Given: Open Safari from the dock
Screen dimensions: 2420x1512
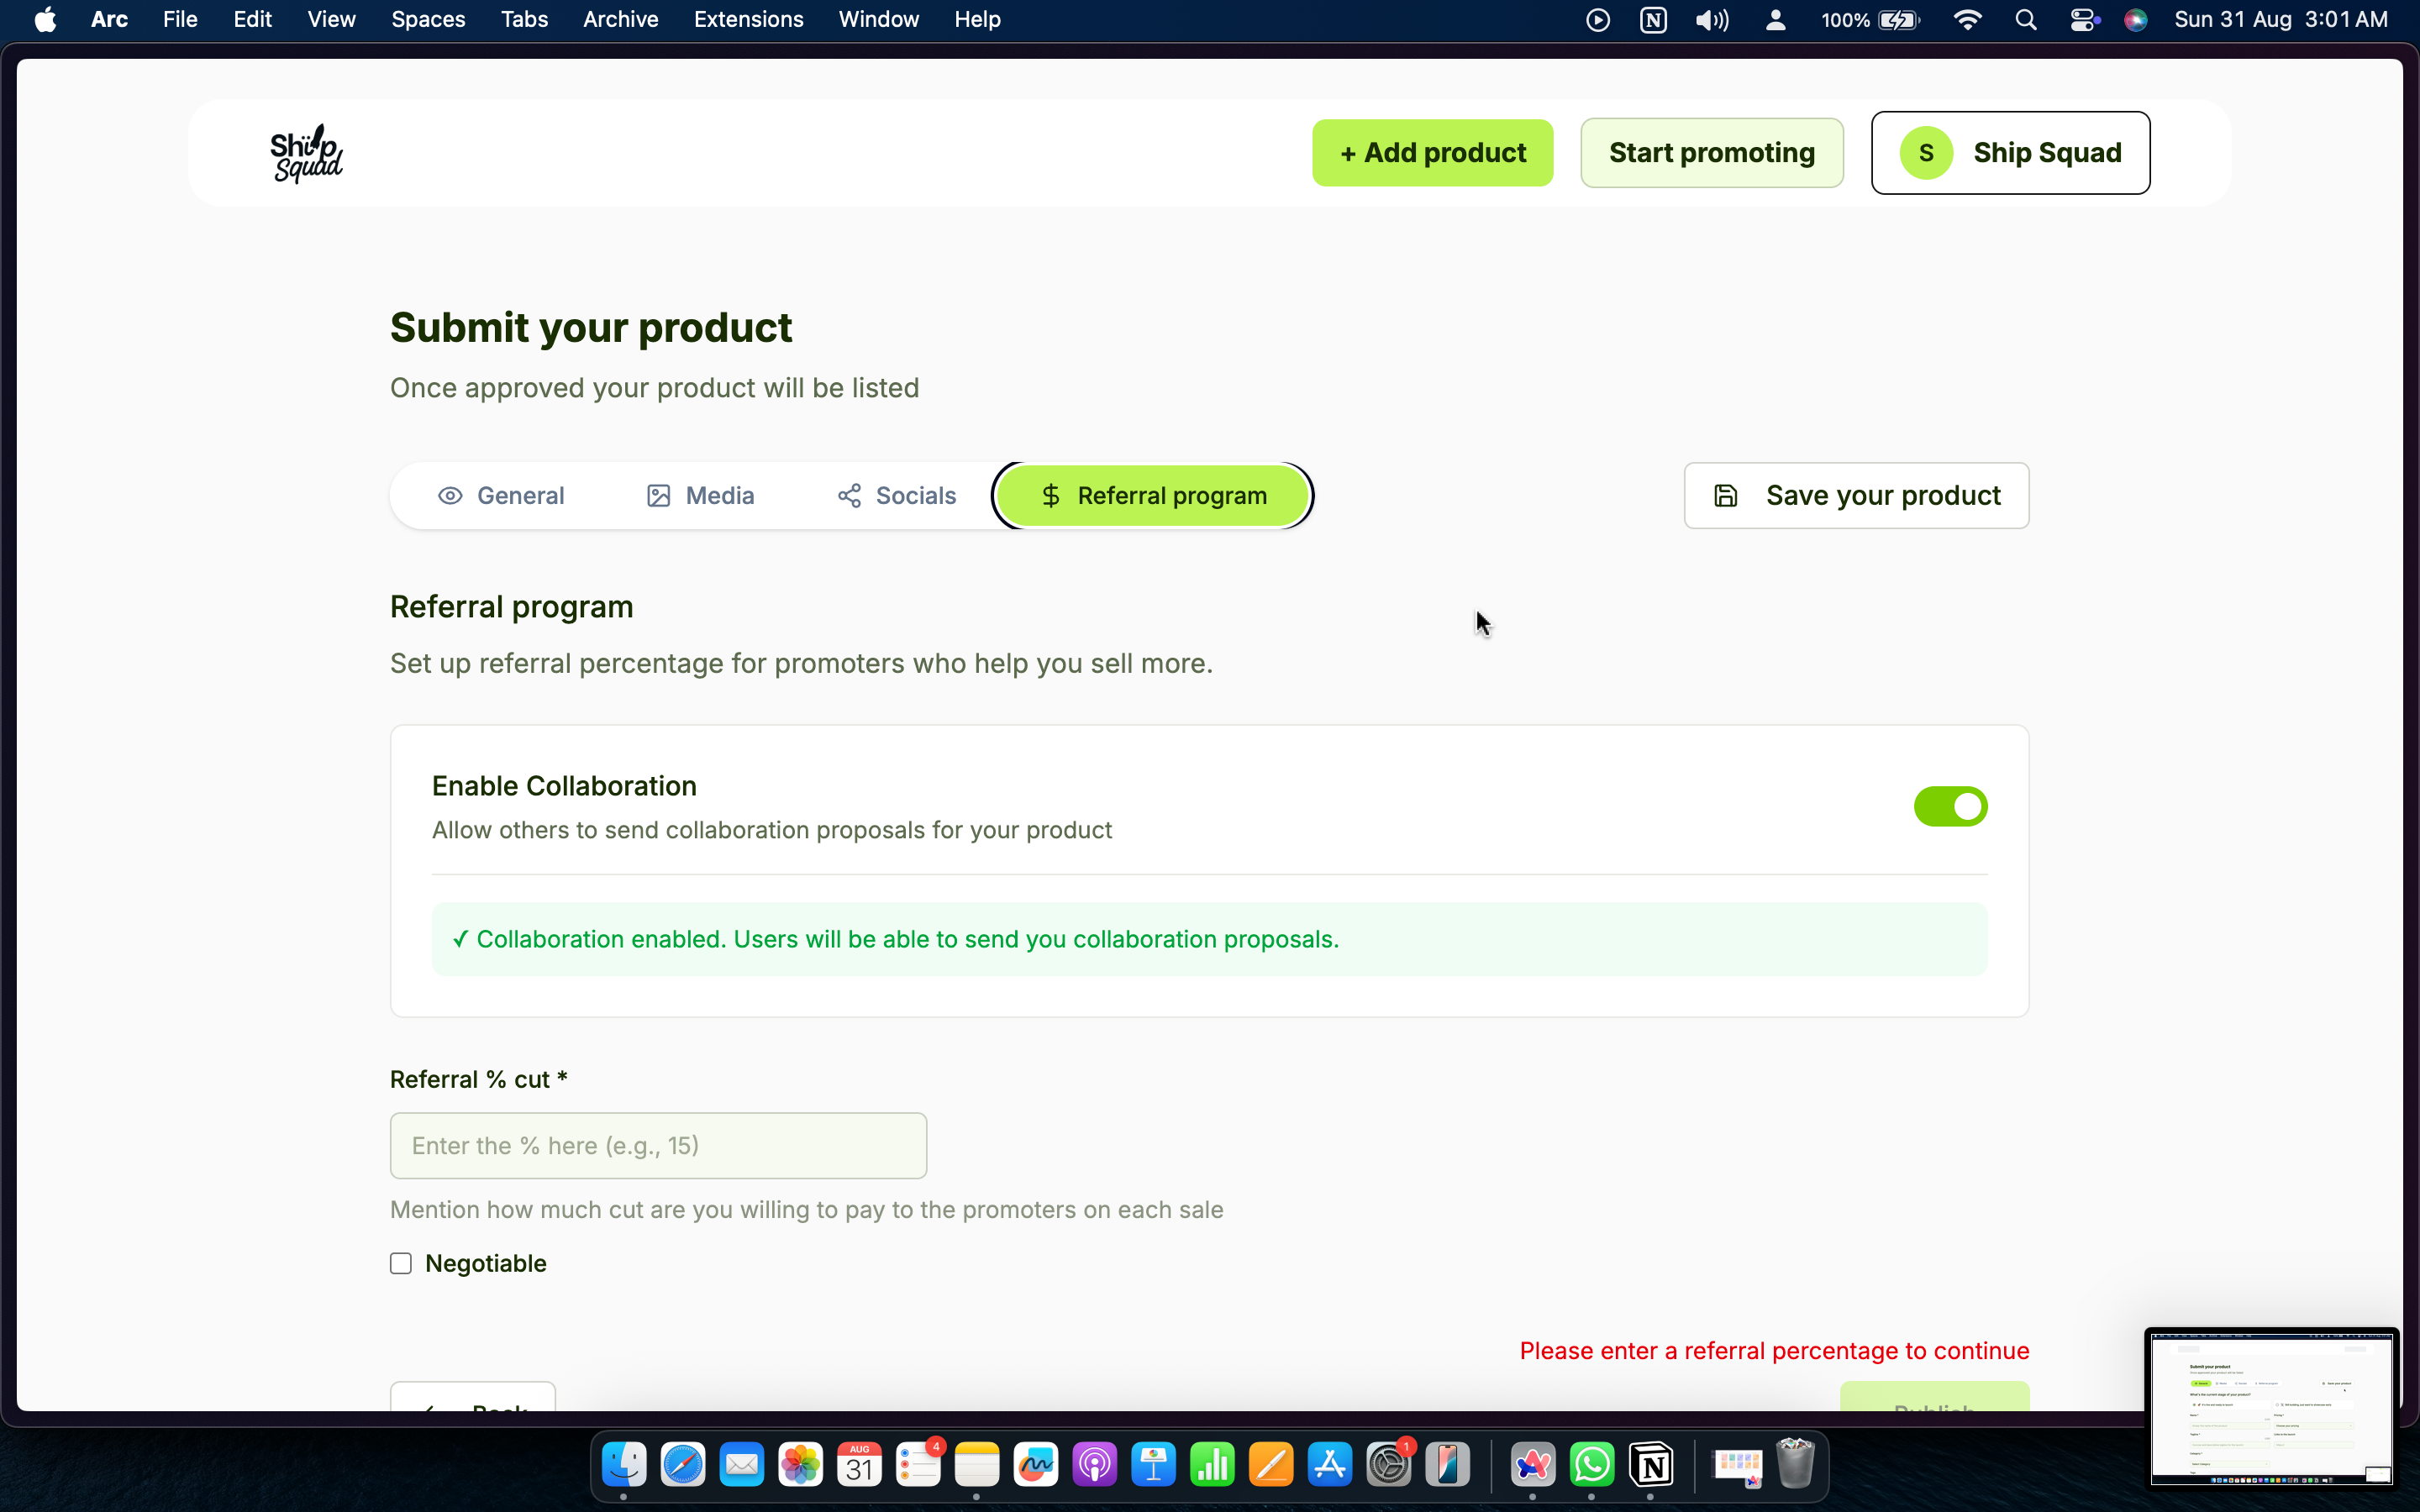Looking at the screenshot, I should click(x=683, y=1466).
